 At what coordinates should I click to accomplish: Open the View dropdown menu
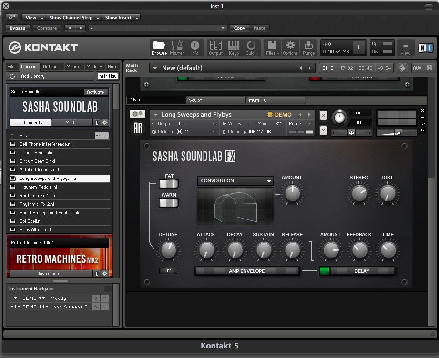point(34,18)
